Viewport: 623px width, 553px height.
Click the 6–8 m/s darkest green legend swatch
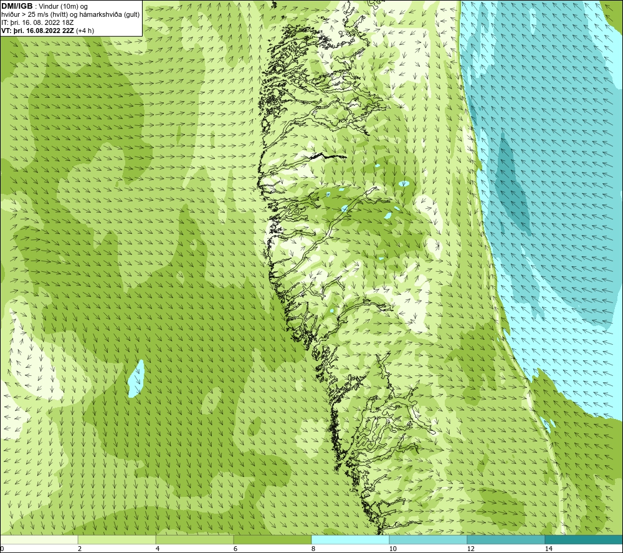pos(273,539)
